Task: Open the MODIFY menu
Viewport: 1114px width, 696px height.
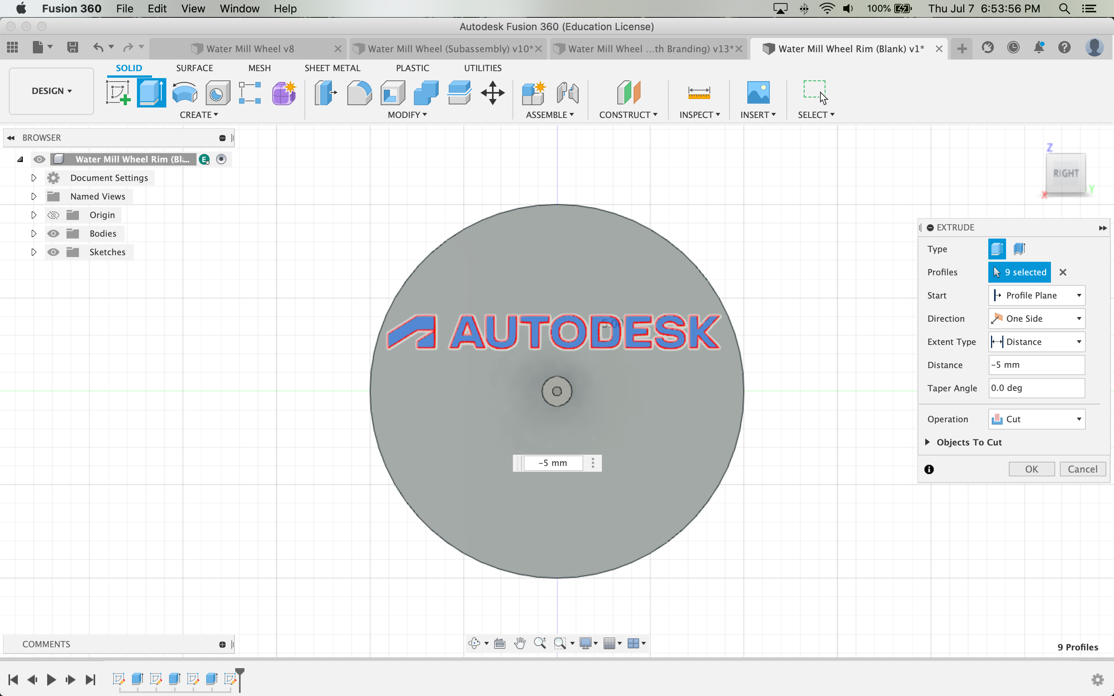Action: pyautogui.click(x=407, y=114)
